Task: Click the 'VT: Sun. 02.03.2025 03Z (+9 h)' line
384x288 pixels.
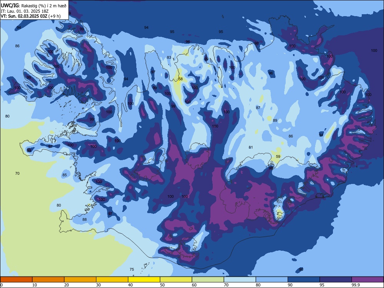Action: coord(31,16)
